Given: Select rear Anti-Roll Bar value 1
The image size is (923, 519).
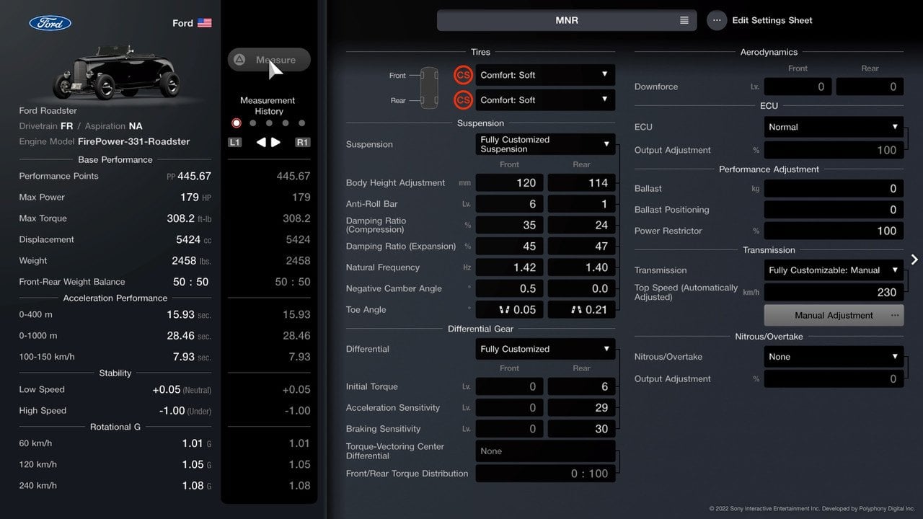Looking at the screenshot, I should (x=581, y=204).
